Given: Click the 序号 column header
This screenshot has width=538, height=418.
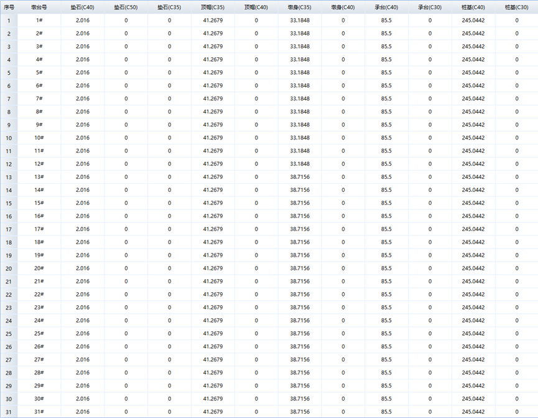Looking at the screenshot, I should (9, 7).
